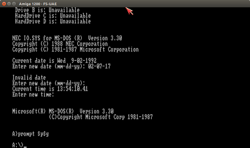Click the 'Enter new time:' prompt

coord(33,94)
